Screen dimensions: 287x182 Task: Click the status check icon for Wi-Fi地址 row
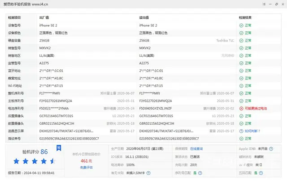(x=241, y=86)
